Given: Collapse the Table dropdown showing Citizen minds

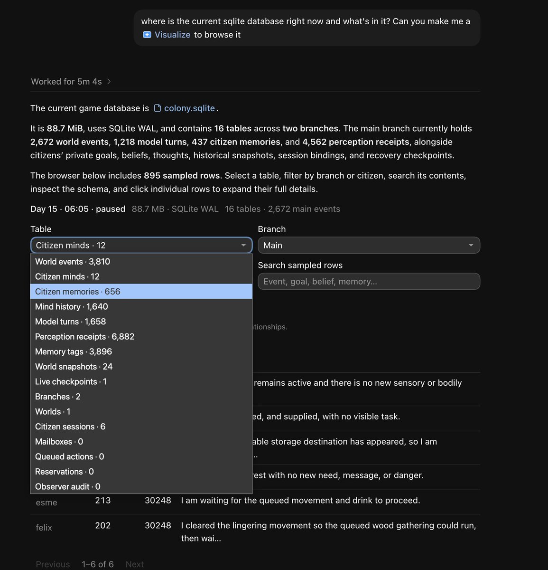Looking at the screenshot, I should click(141, 245).
